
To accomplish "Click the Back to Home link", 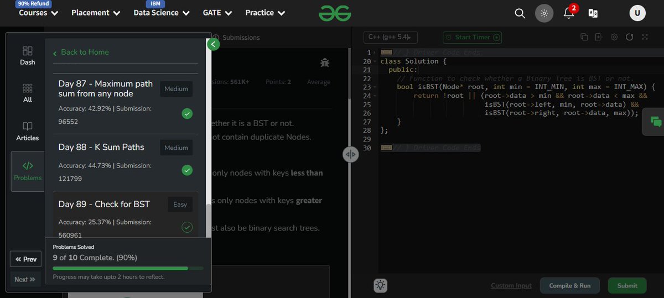I will [81, 52].
